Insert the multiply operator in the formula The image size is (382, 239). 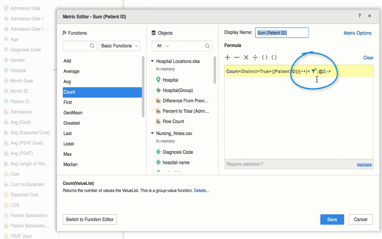pyautogui.click(x=246, y=57)
